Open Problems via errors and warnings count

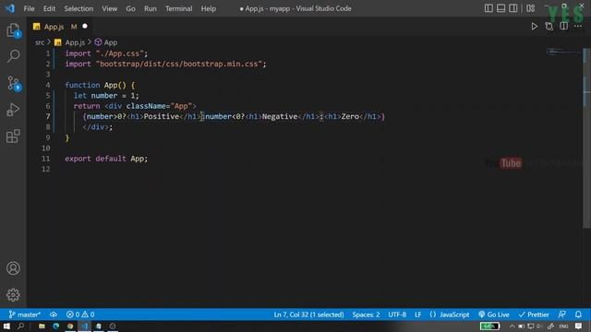click(x=80, y=314)
